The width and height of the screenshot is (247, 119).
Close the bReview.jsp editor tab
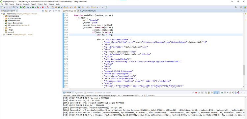pyautogui.click(x=75, y=11)
